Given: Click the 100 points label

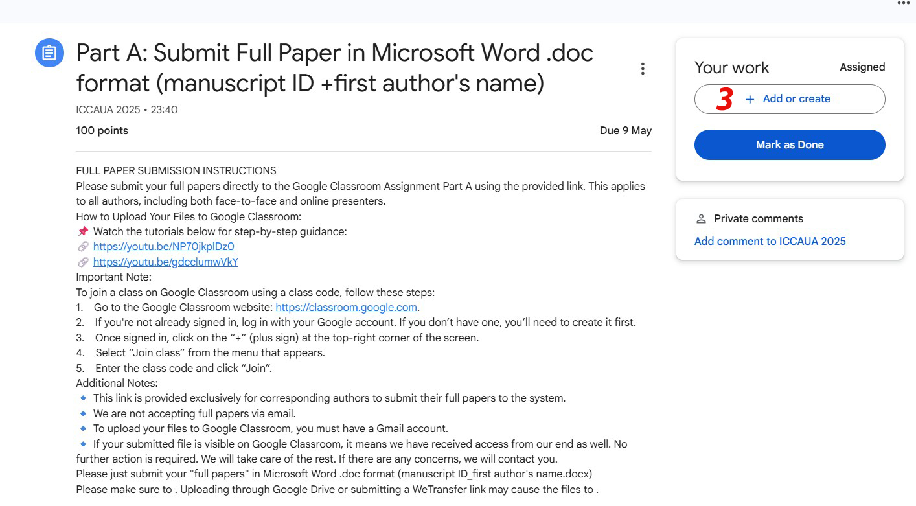Looking at the screenshot, I should tap(102, 131).
